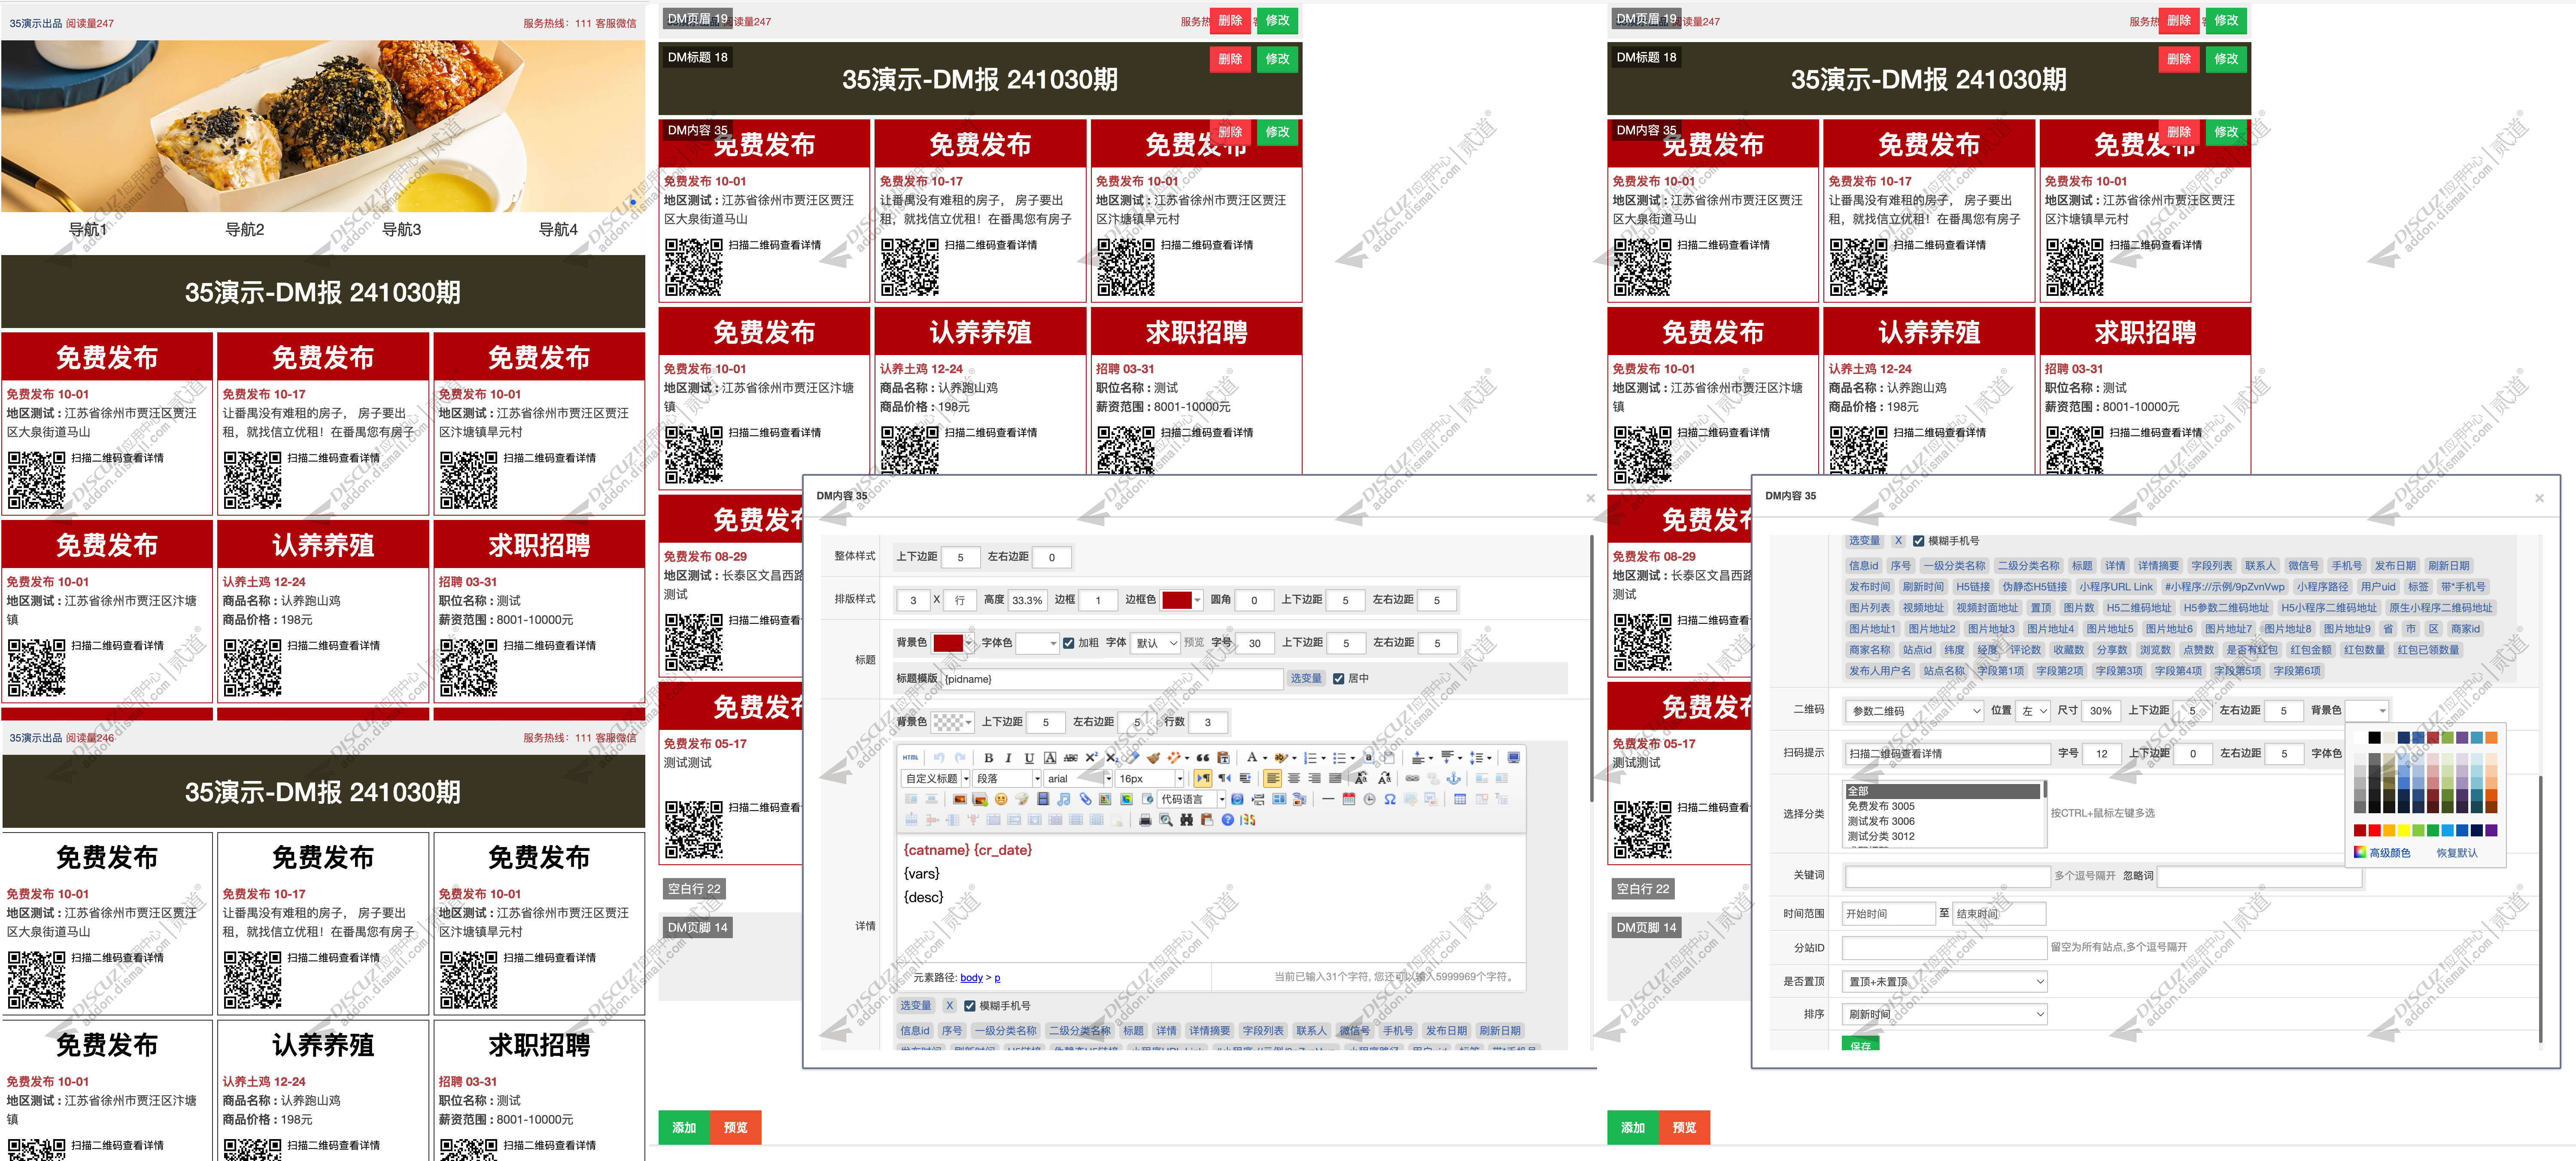Insert a hyperlink with the chain icon

1412,778
